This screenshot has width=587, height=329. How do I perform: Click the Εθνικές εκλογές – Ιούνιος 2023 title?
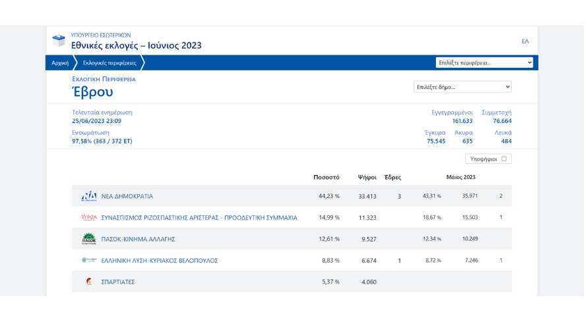click(136, 45)
